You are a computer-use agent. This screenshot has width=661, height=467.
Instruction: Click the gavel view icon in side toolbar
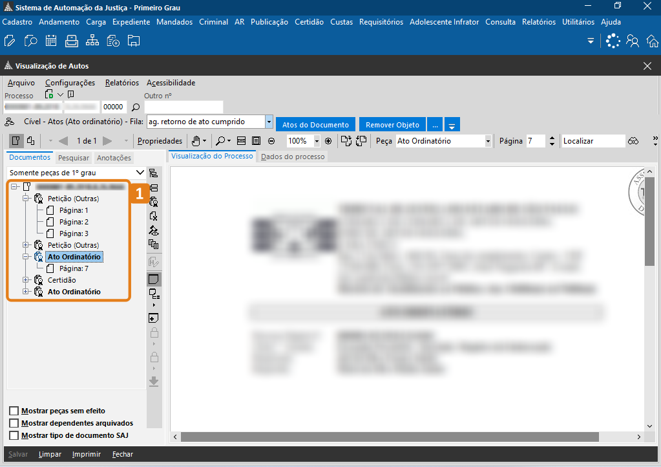pyautogui.click(x=153, y=230)
